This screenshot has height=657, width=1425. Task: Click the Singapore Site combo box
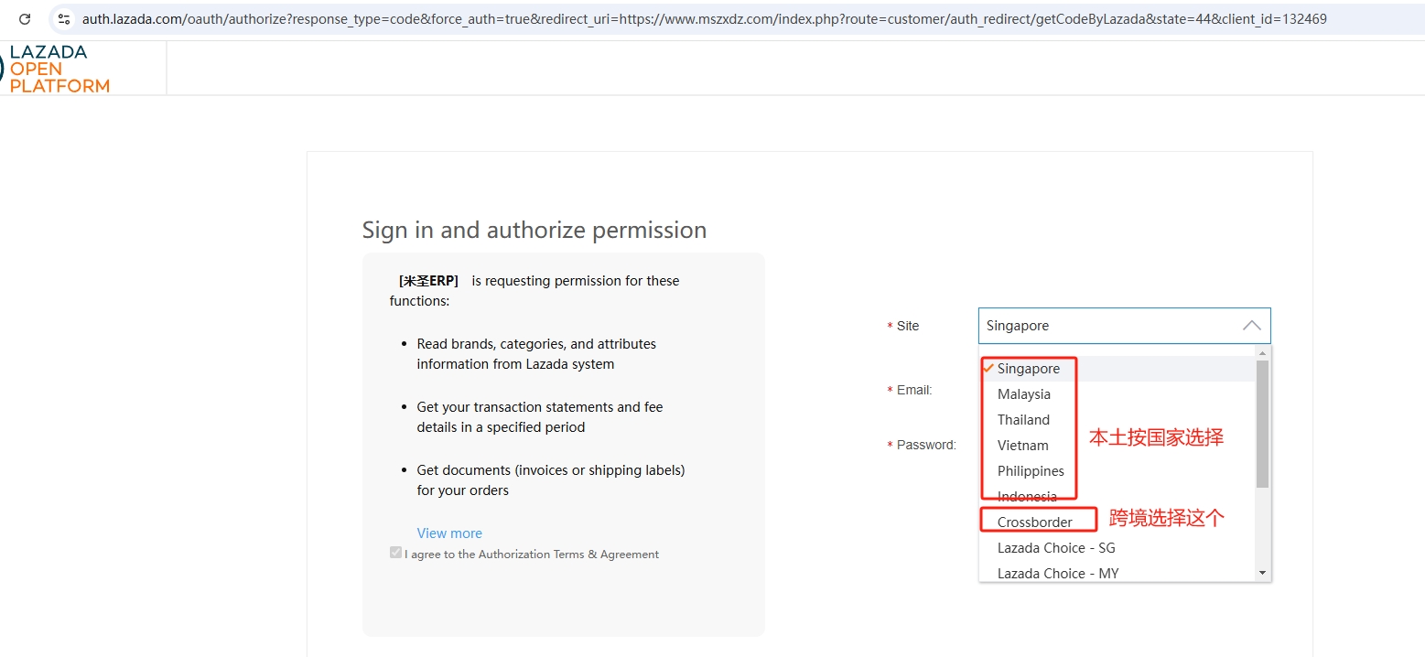tap(1107, 326)
